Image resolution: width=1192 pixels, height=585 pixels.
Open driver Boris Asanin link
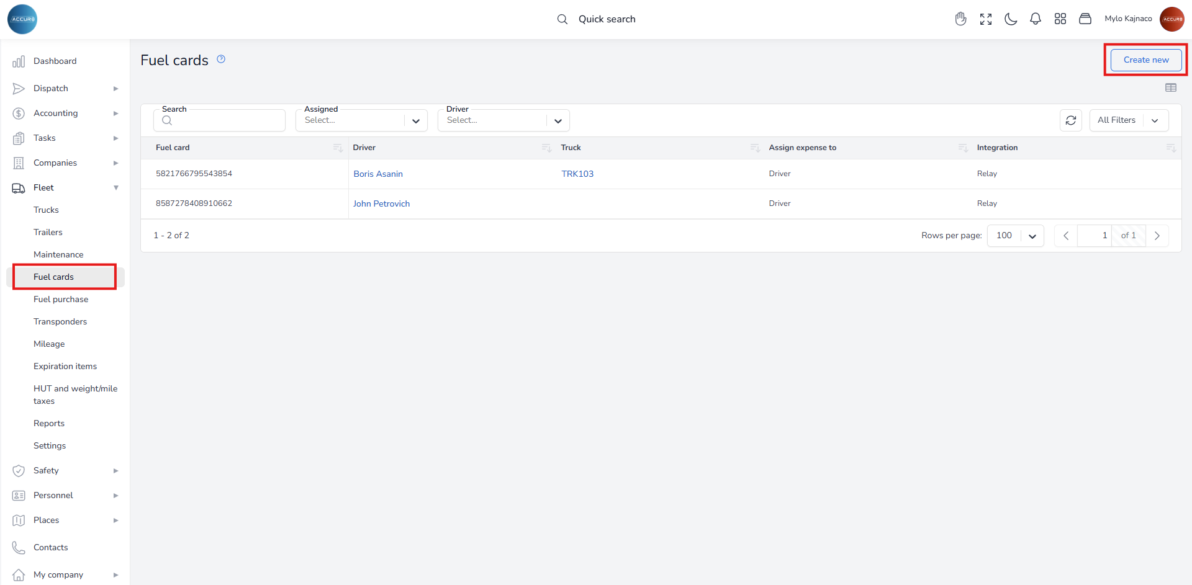(378, 174)
